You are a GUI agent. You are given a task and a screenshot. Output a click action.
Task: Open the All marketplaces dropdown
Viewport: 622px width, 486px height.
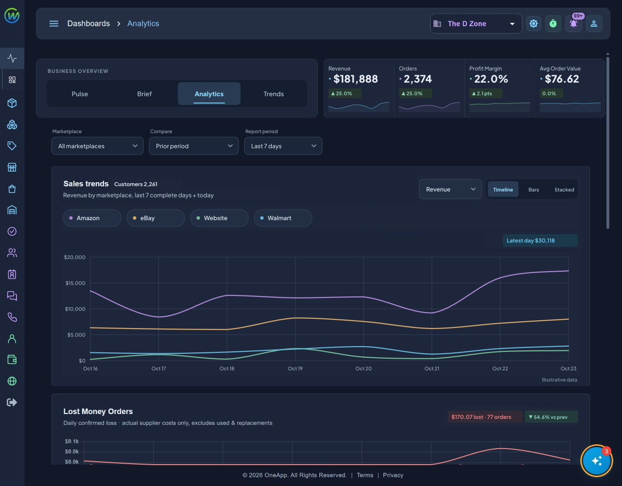[x=97, y=146]
